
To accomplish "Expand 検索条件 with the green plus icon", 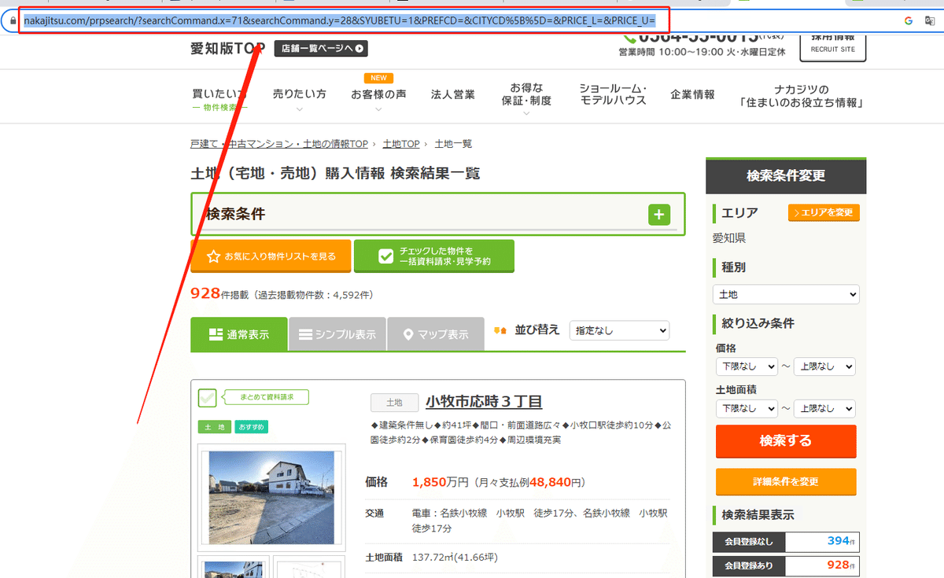I will tap(658, 214).
